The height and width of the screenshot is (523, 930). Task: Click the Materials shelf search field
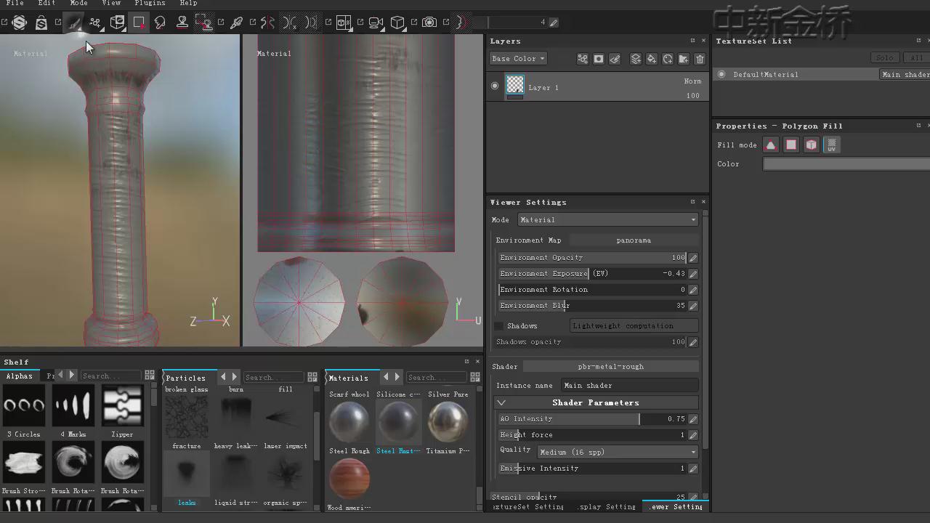click(437, 377)
